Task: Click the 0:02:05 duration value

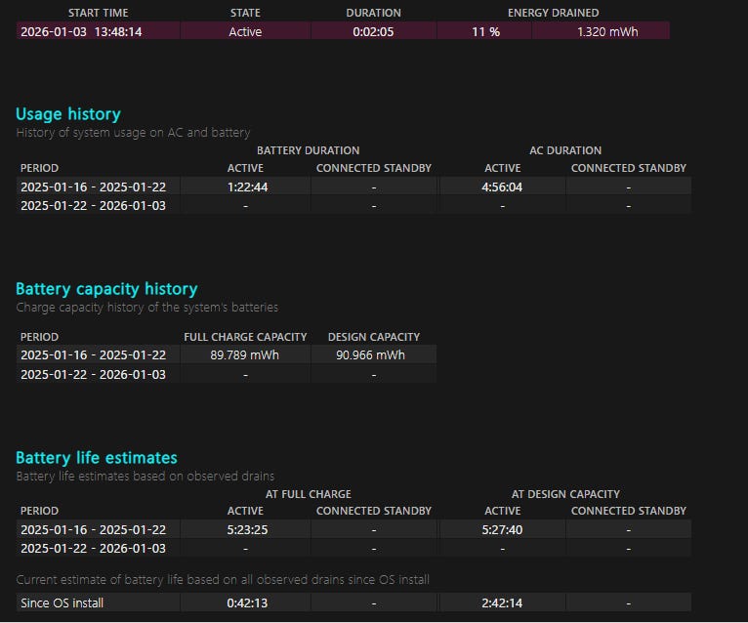Action: [373, 31]
